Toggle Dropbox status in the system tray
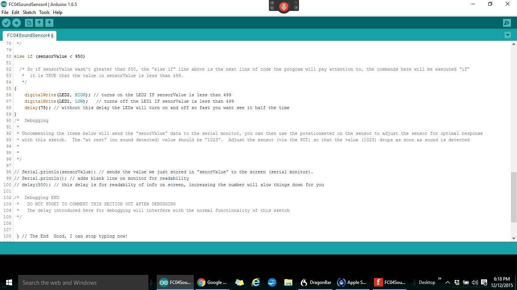Viewport: 517px width, 290px height. 456,282
